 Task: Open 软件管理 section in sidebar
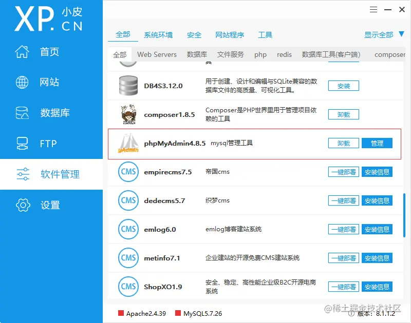pos(60,174)
